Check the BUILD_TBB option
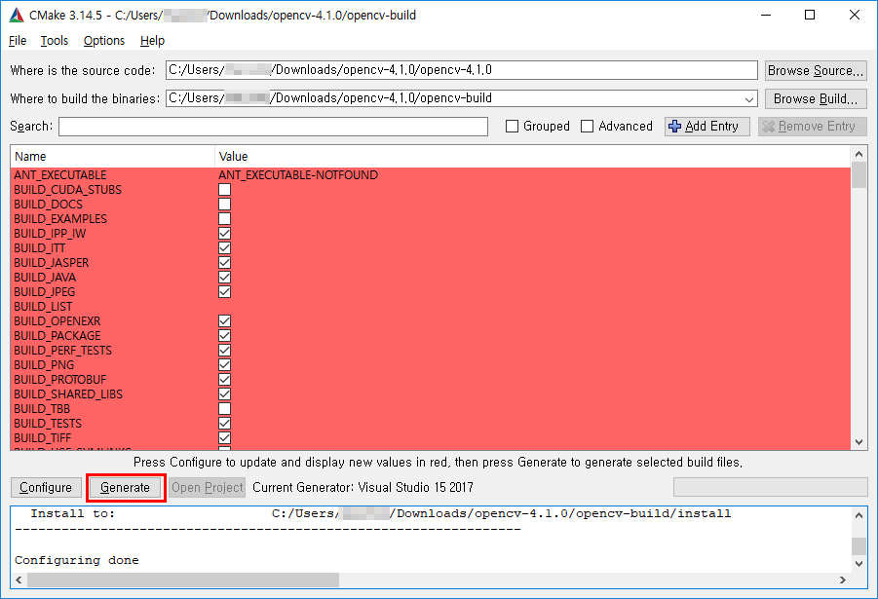 coord(224,409)
